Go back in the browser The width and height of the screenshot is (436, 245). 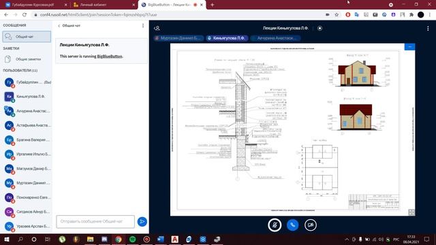click(6, 15)
